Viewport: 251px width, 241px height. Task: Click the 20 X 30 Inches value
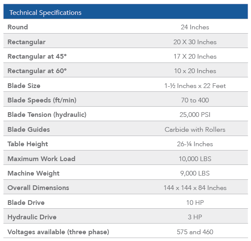click(195, 42)
